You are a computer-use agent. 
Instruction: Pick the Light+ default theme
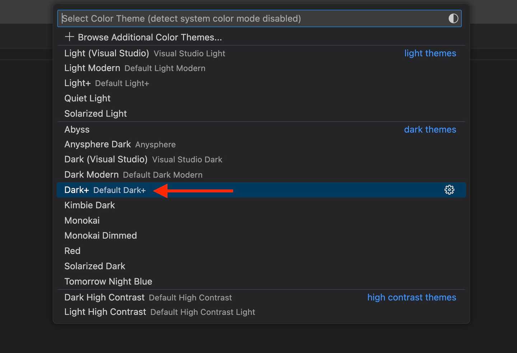click(x=78, y=83)
